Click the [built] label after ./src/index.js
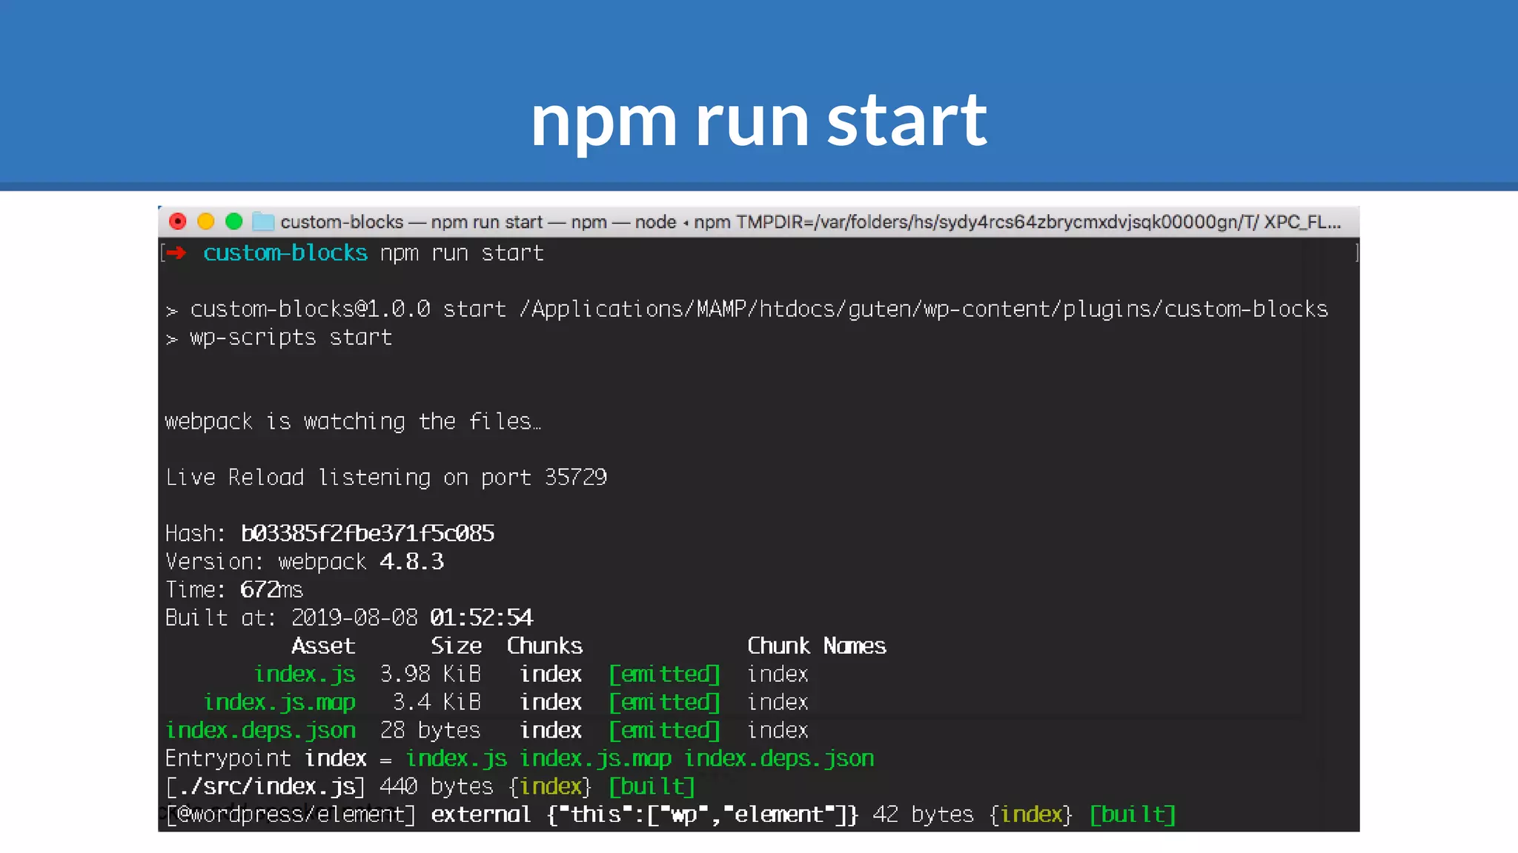This screenshot has height=853, width=1518. (652, 786)
